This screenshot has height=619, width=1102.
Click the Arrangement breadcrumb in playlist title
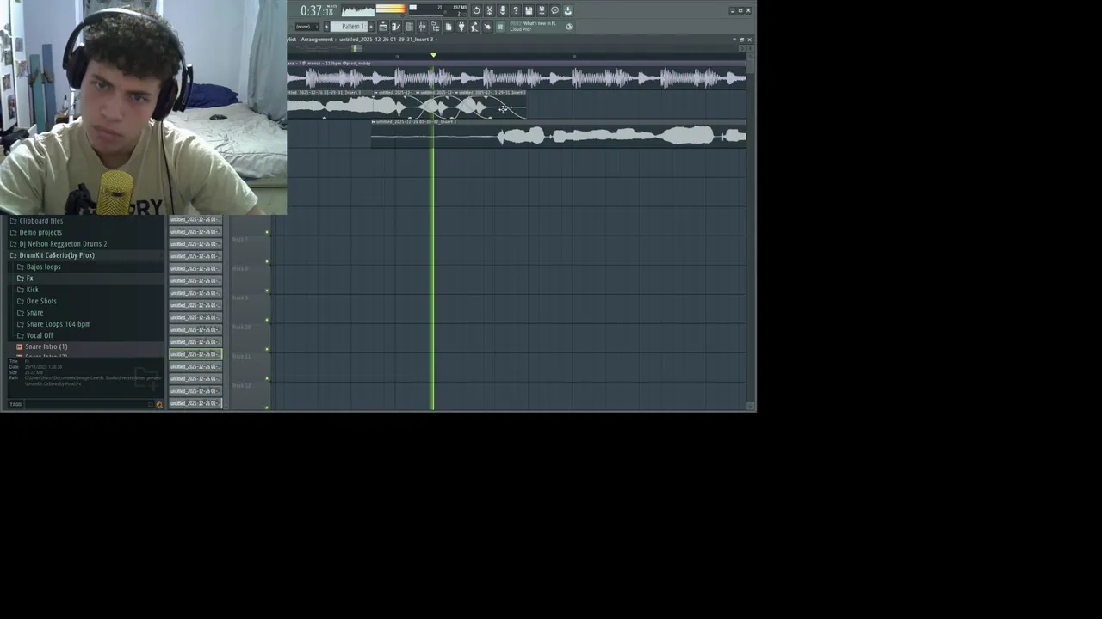pos(316,40)
